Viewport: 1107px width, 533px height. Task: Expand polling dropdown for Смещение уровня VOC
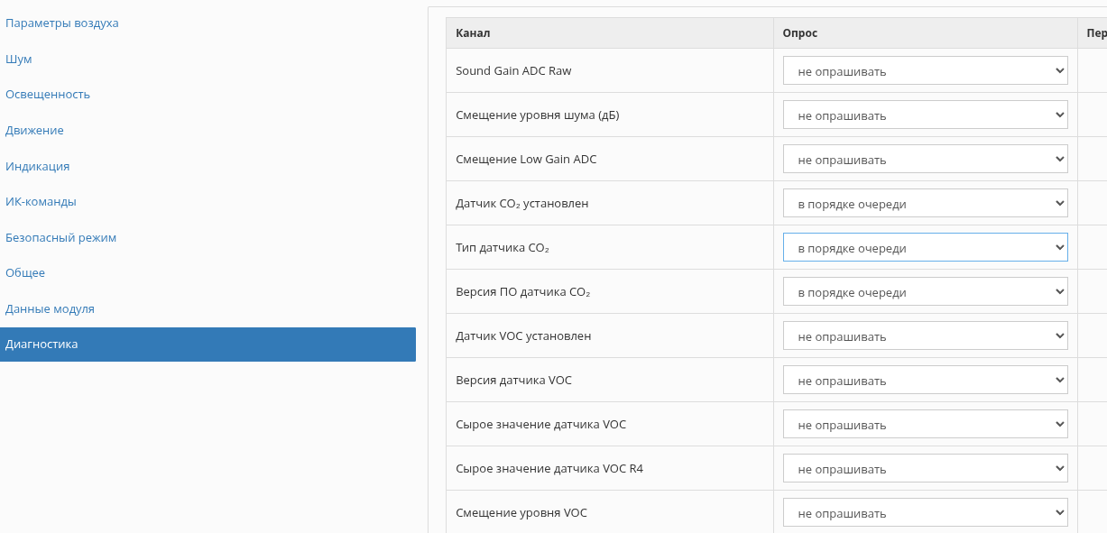(925, 513)
